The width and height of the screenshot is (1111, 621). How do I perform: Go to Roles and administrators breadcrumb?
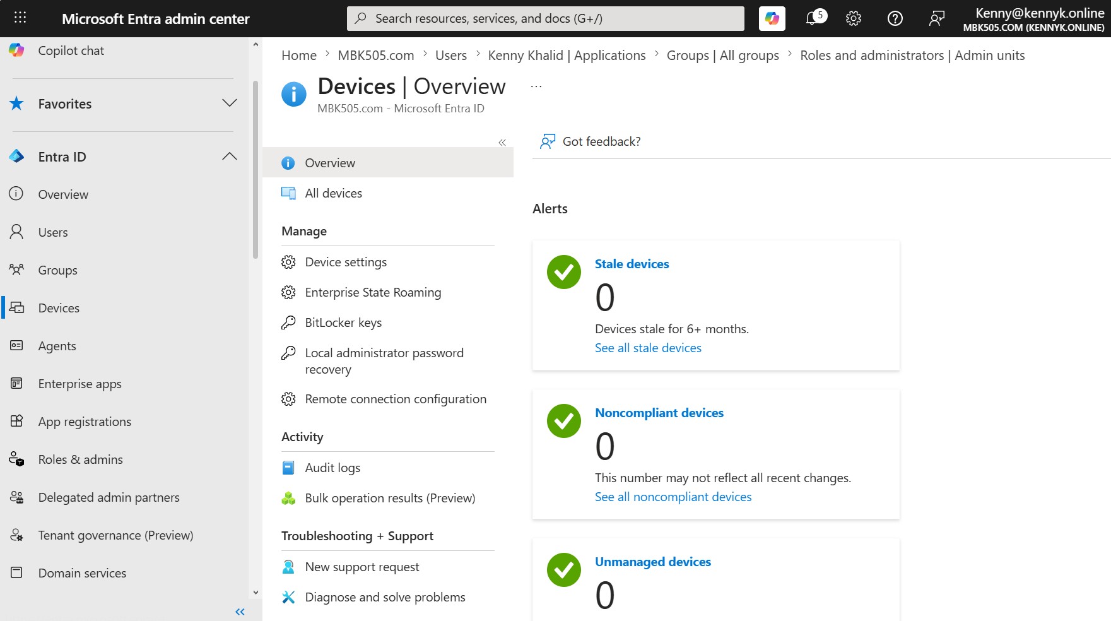pyautogui.click(x=912, y=56)
